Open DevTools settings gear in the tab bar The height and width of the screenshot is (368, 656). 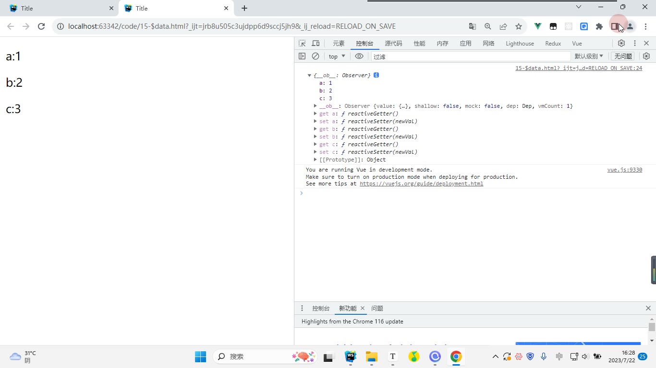point(621,43)
